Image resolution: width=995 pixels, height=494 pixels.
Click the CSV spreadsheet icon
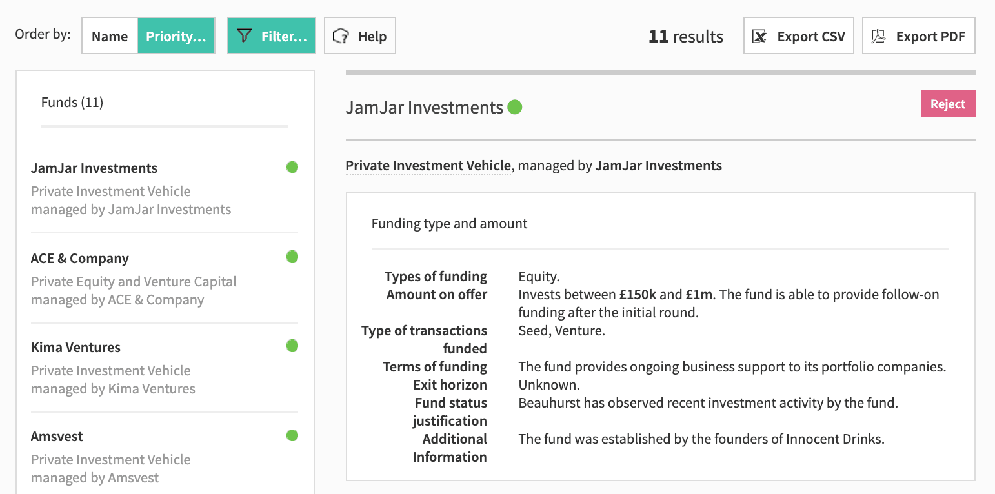point(760,37)
